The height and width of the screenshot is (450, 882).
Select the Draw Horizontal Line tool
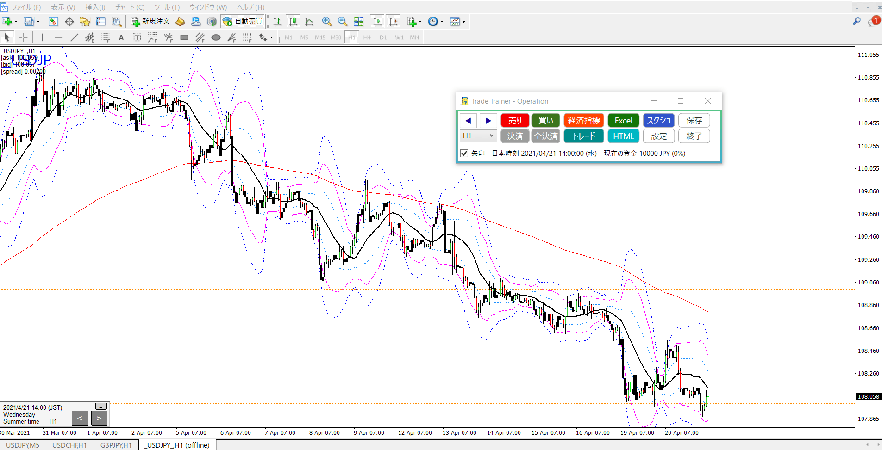pyautogui.click(x=58, y=37)
